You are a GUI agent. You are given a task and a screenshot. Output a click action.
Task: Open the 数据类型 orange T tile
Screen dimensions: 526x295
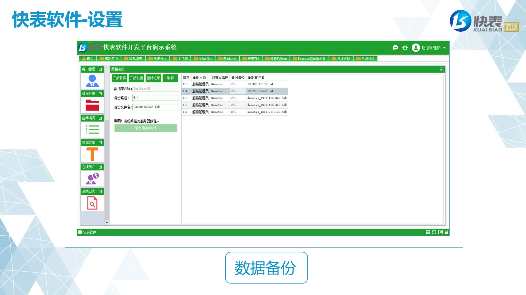pos(92,154)
